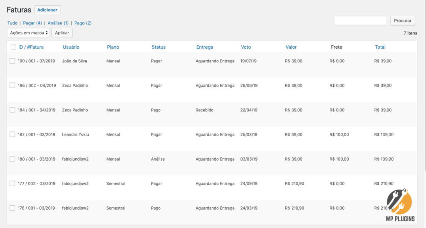Select the checkbox for invoice 177 / 002 - 03/2019
Image resolution: width=426 pixels, height=228 pixels.
point(12,183)
